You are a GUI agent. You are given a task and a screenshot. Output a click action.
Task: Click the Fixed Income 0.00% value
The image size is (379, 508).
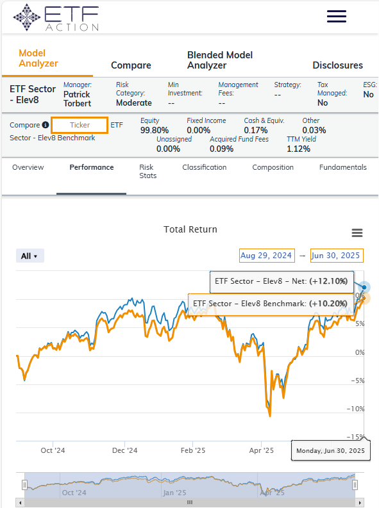point(198,130)
